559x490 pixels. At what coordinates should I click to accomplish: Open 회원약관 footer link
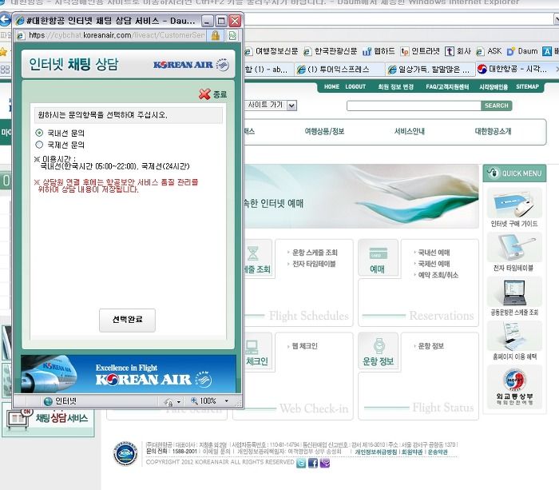point(412,452)
